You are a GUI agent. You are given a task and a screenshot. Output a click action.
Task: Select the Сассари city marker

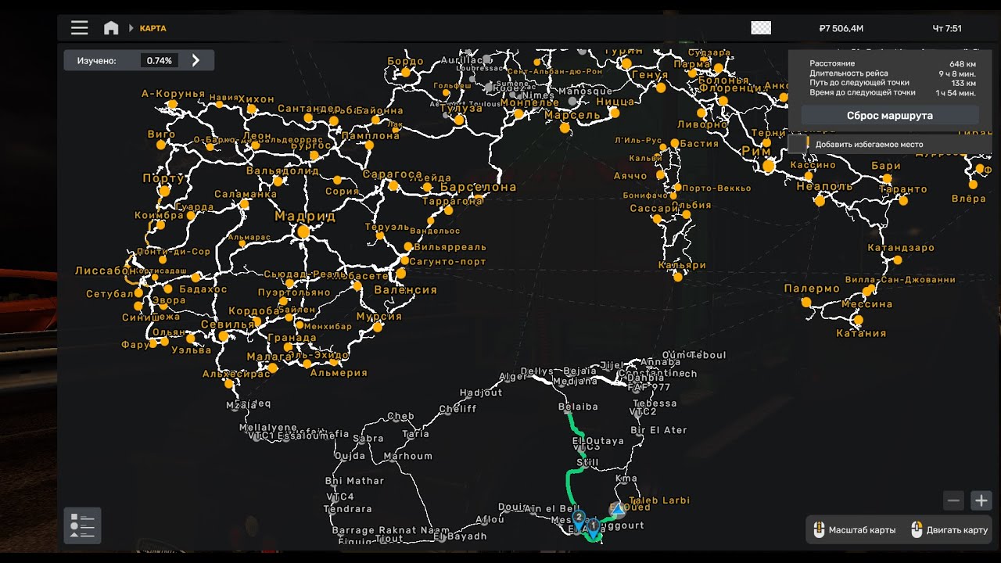tap(657, 220)
